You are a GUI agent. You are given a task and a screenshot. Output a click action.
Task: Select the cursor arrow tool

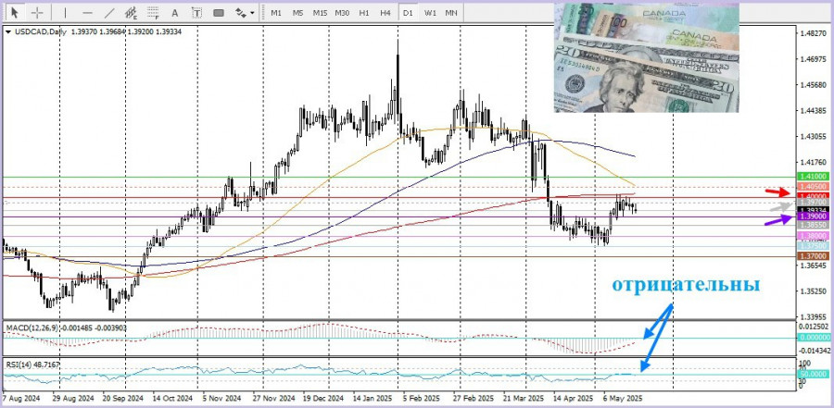coord(16,13)
